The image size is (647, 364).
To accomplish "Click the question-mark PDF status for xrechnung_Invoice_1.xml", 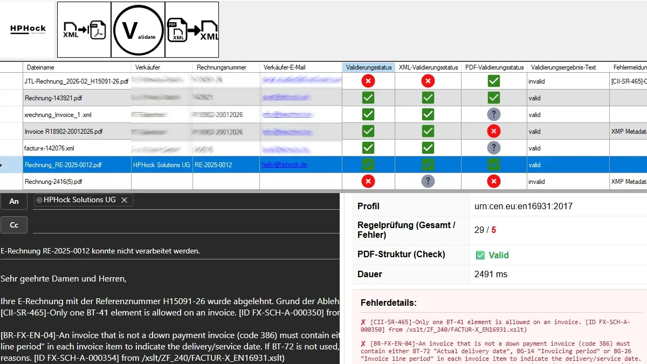I will 493,114.
